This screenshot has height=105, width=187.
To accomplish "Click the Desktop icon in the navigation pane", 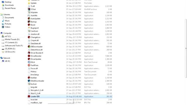I will [3, 2].
